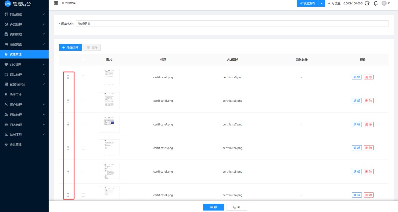The width and height of the screenshot is (398, 212).
Task: Check the box for certificate8.png
Action: pos(83,101)
